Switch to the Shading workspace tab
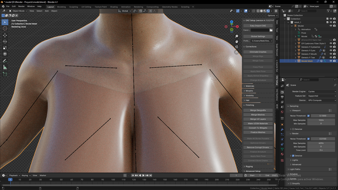Viewport: 338px width, 190px height. (x=114, y=7)
